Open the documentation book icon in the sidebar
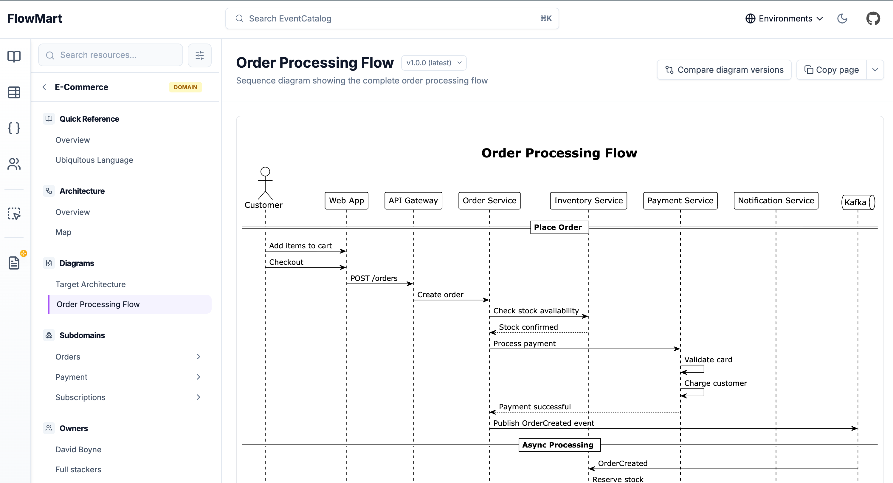 [x=14, y=56]
